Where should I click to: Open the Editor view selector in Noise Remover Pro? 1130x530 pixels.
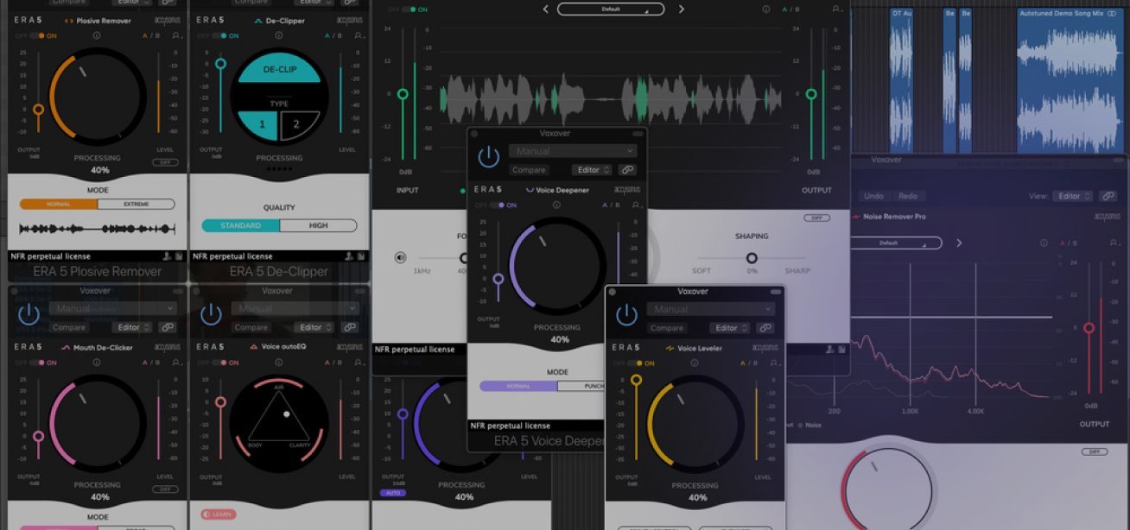[1072, 196]
